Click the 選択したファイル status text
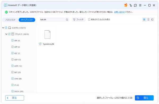This screenshot has width=159, height=104. 114,98
